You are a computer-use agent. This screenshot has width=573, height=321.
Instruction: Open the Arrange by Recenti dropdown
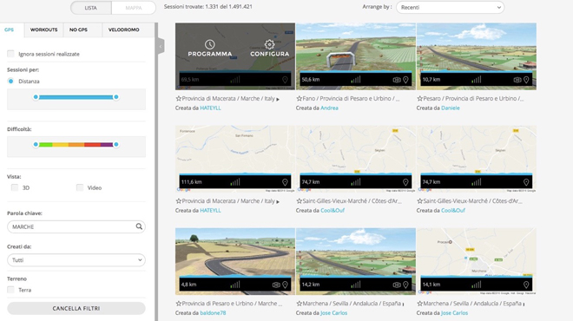(x=450, y=7)
